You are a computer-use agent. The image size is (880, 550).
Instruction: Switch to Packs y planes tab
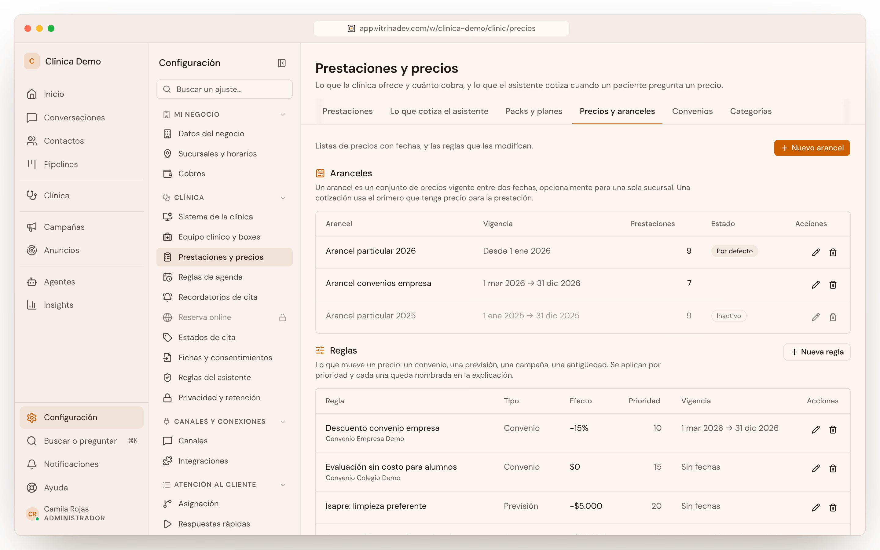[533, 111]
